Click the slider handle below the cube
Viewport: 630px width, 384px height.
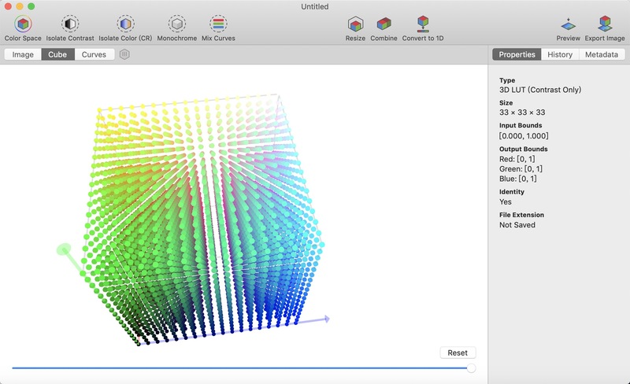coord(471,368)
